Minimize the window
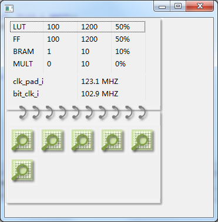 [162, 6]
